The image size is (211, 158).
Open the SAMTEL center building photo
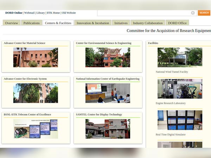click(x=108, y=129)
